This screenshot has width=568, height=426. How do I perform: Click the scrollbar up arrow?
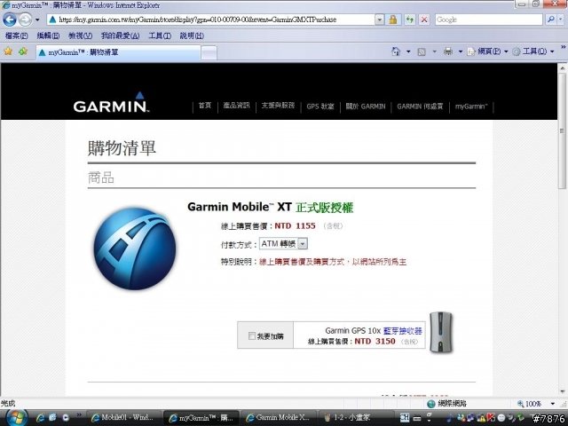click(x=562, y=68)
